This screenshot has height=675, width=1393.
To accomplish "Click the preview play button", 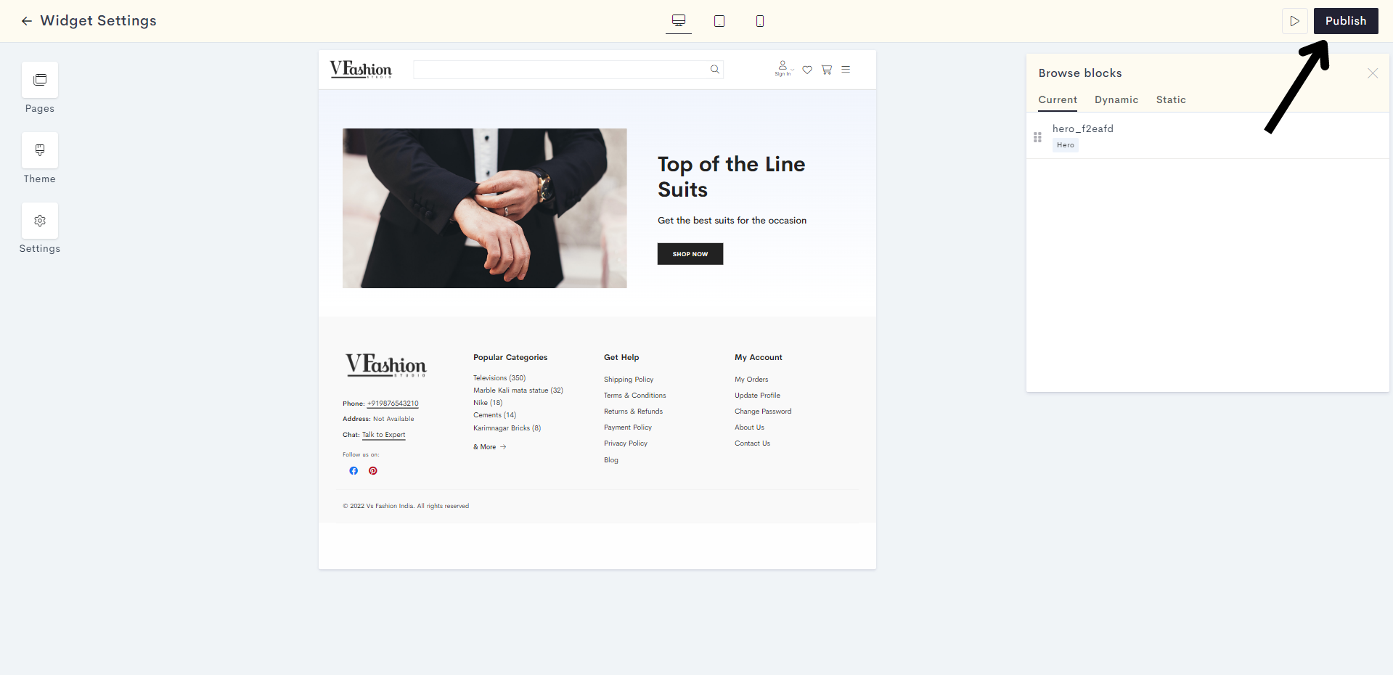I will click(1294, 21).
